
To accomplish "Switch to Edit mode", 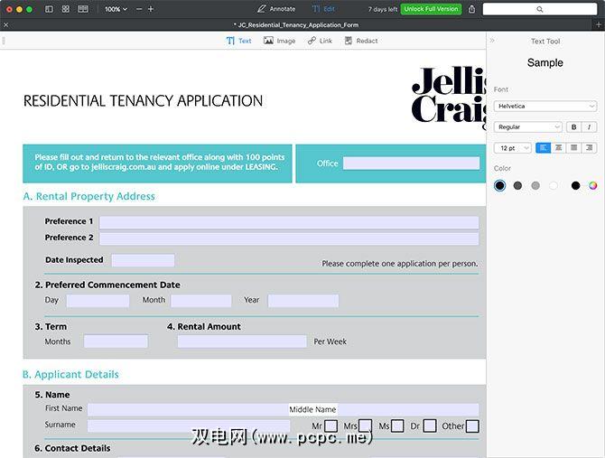I will click(x=323, y=9).
